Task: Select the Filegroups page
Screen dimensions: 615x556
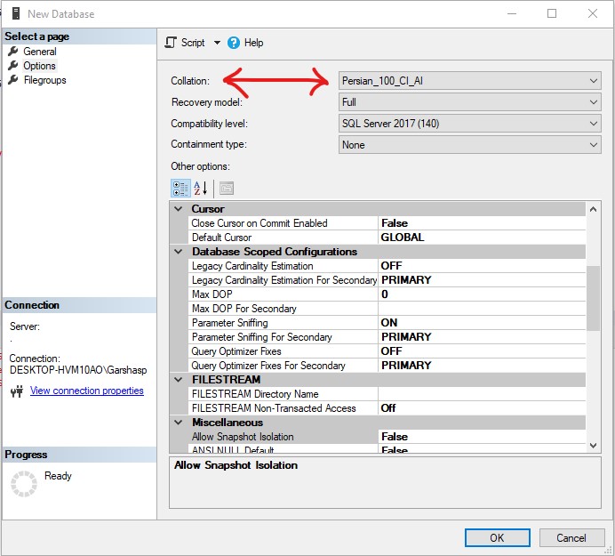Action: tap(44, 80)
